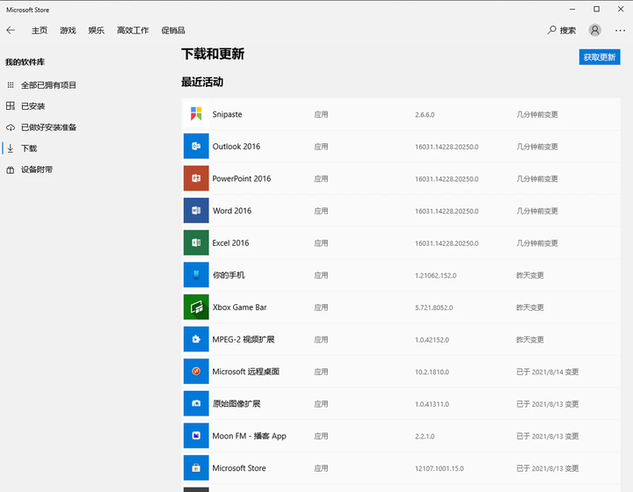This screenshot has height=492, width=633.
Task: Open the three-dot more menu
Action: (x=620, y=31)
